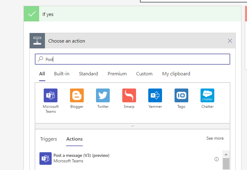Close the Choose an action panel
The height and width of the screenshot is (170, 247).
[x=230, y=41]
